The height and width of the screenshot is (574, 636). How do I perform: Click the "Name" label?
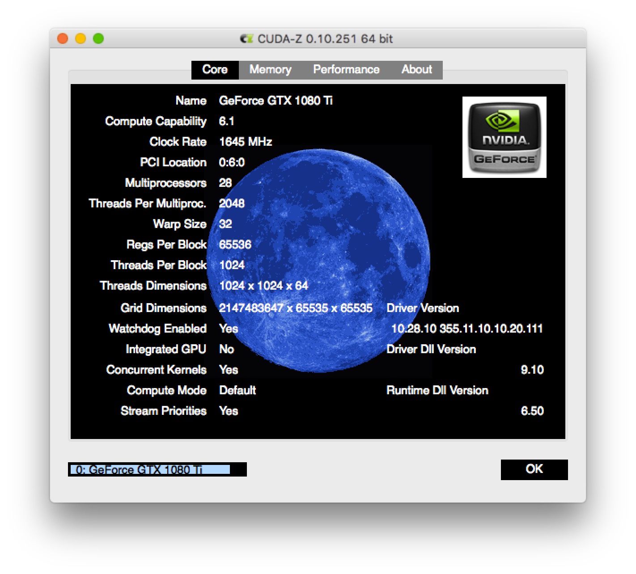pos(191,101)
